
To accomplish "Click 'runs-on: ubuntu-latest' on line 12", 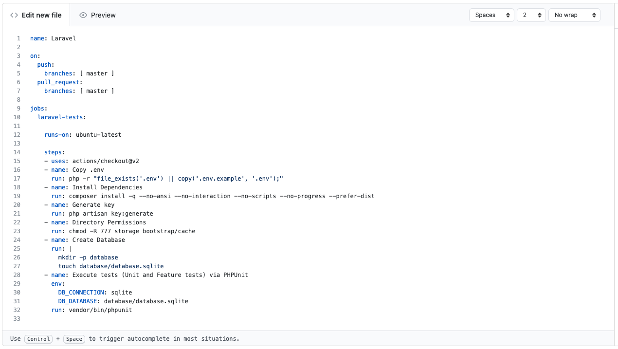I will coord(83,135).
